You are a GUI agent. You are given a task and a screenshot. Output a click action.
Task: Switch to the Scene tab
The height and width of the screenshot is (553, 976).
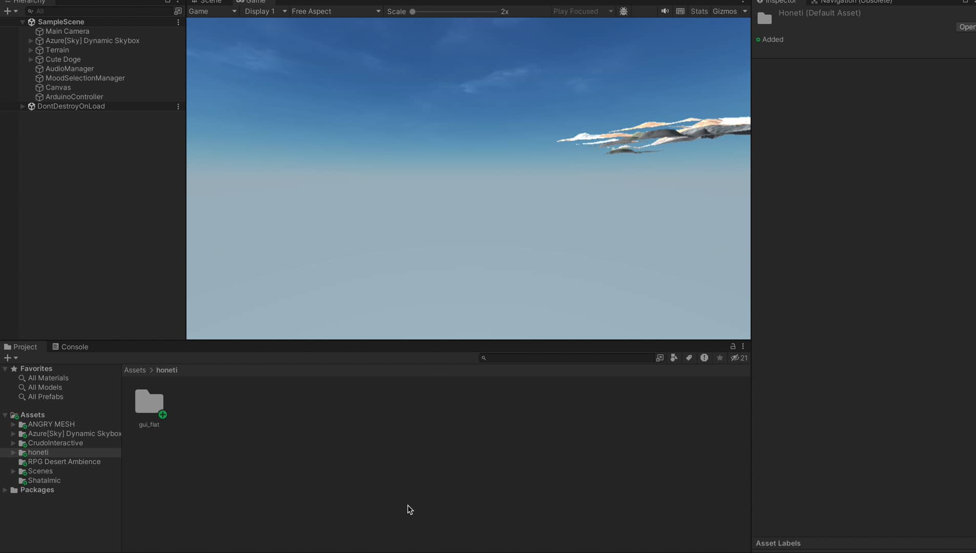[x=207, y=2]
